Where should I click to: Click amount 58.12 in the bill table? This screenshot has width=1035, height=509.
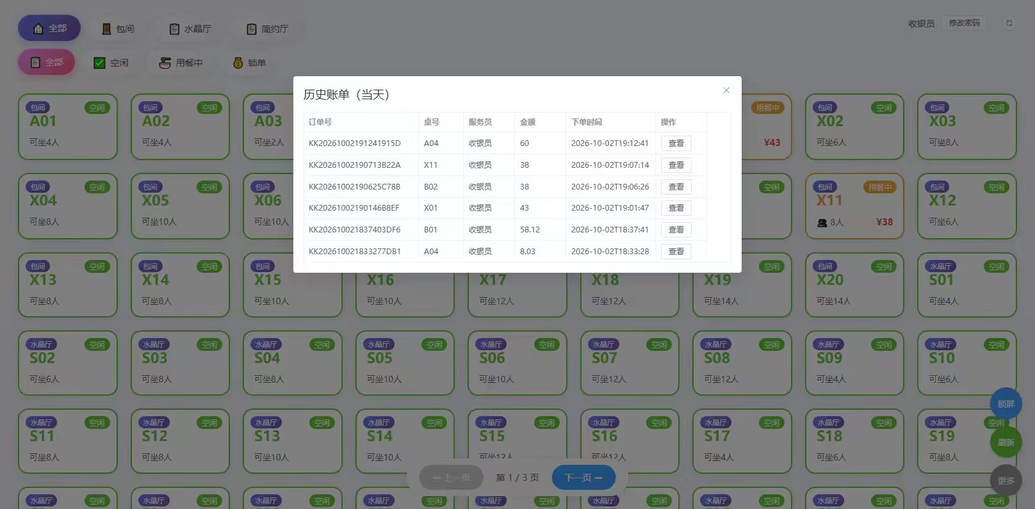[x=530, y=230]
